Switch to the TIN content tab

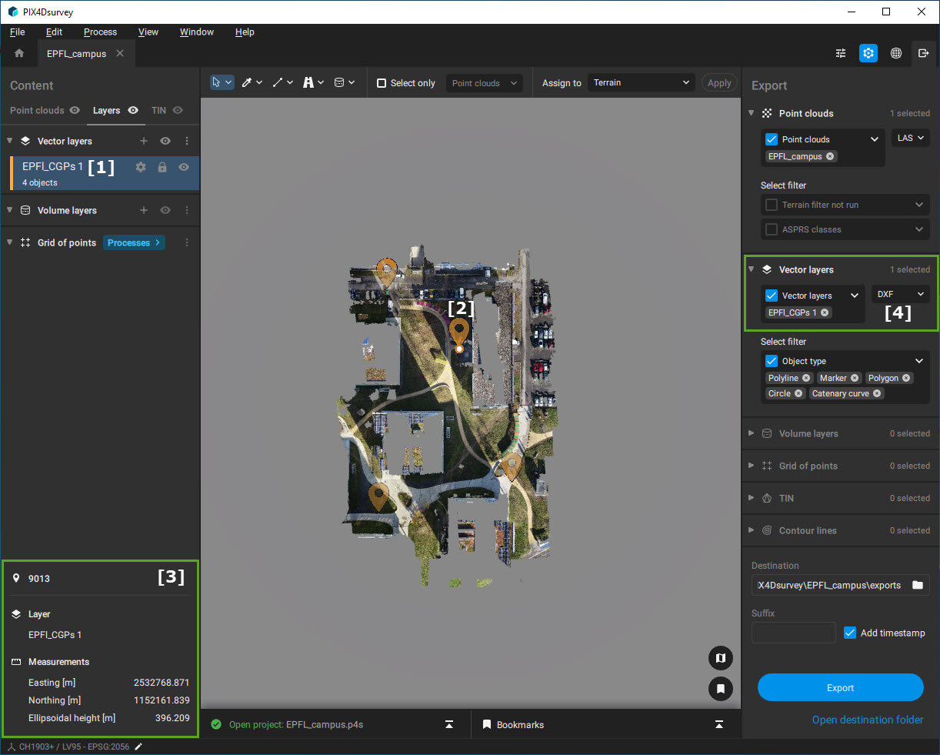click(158, 111)
